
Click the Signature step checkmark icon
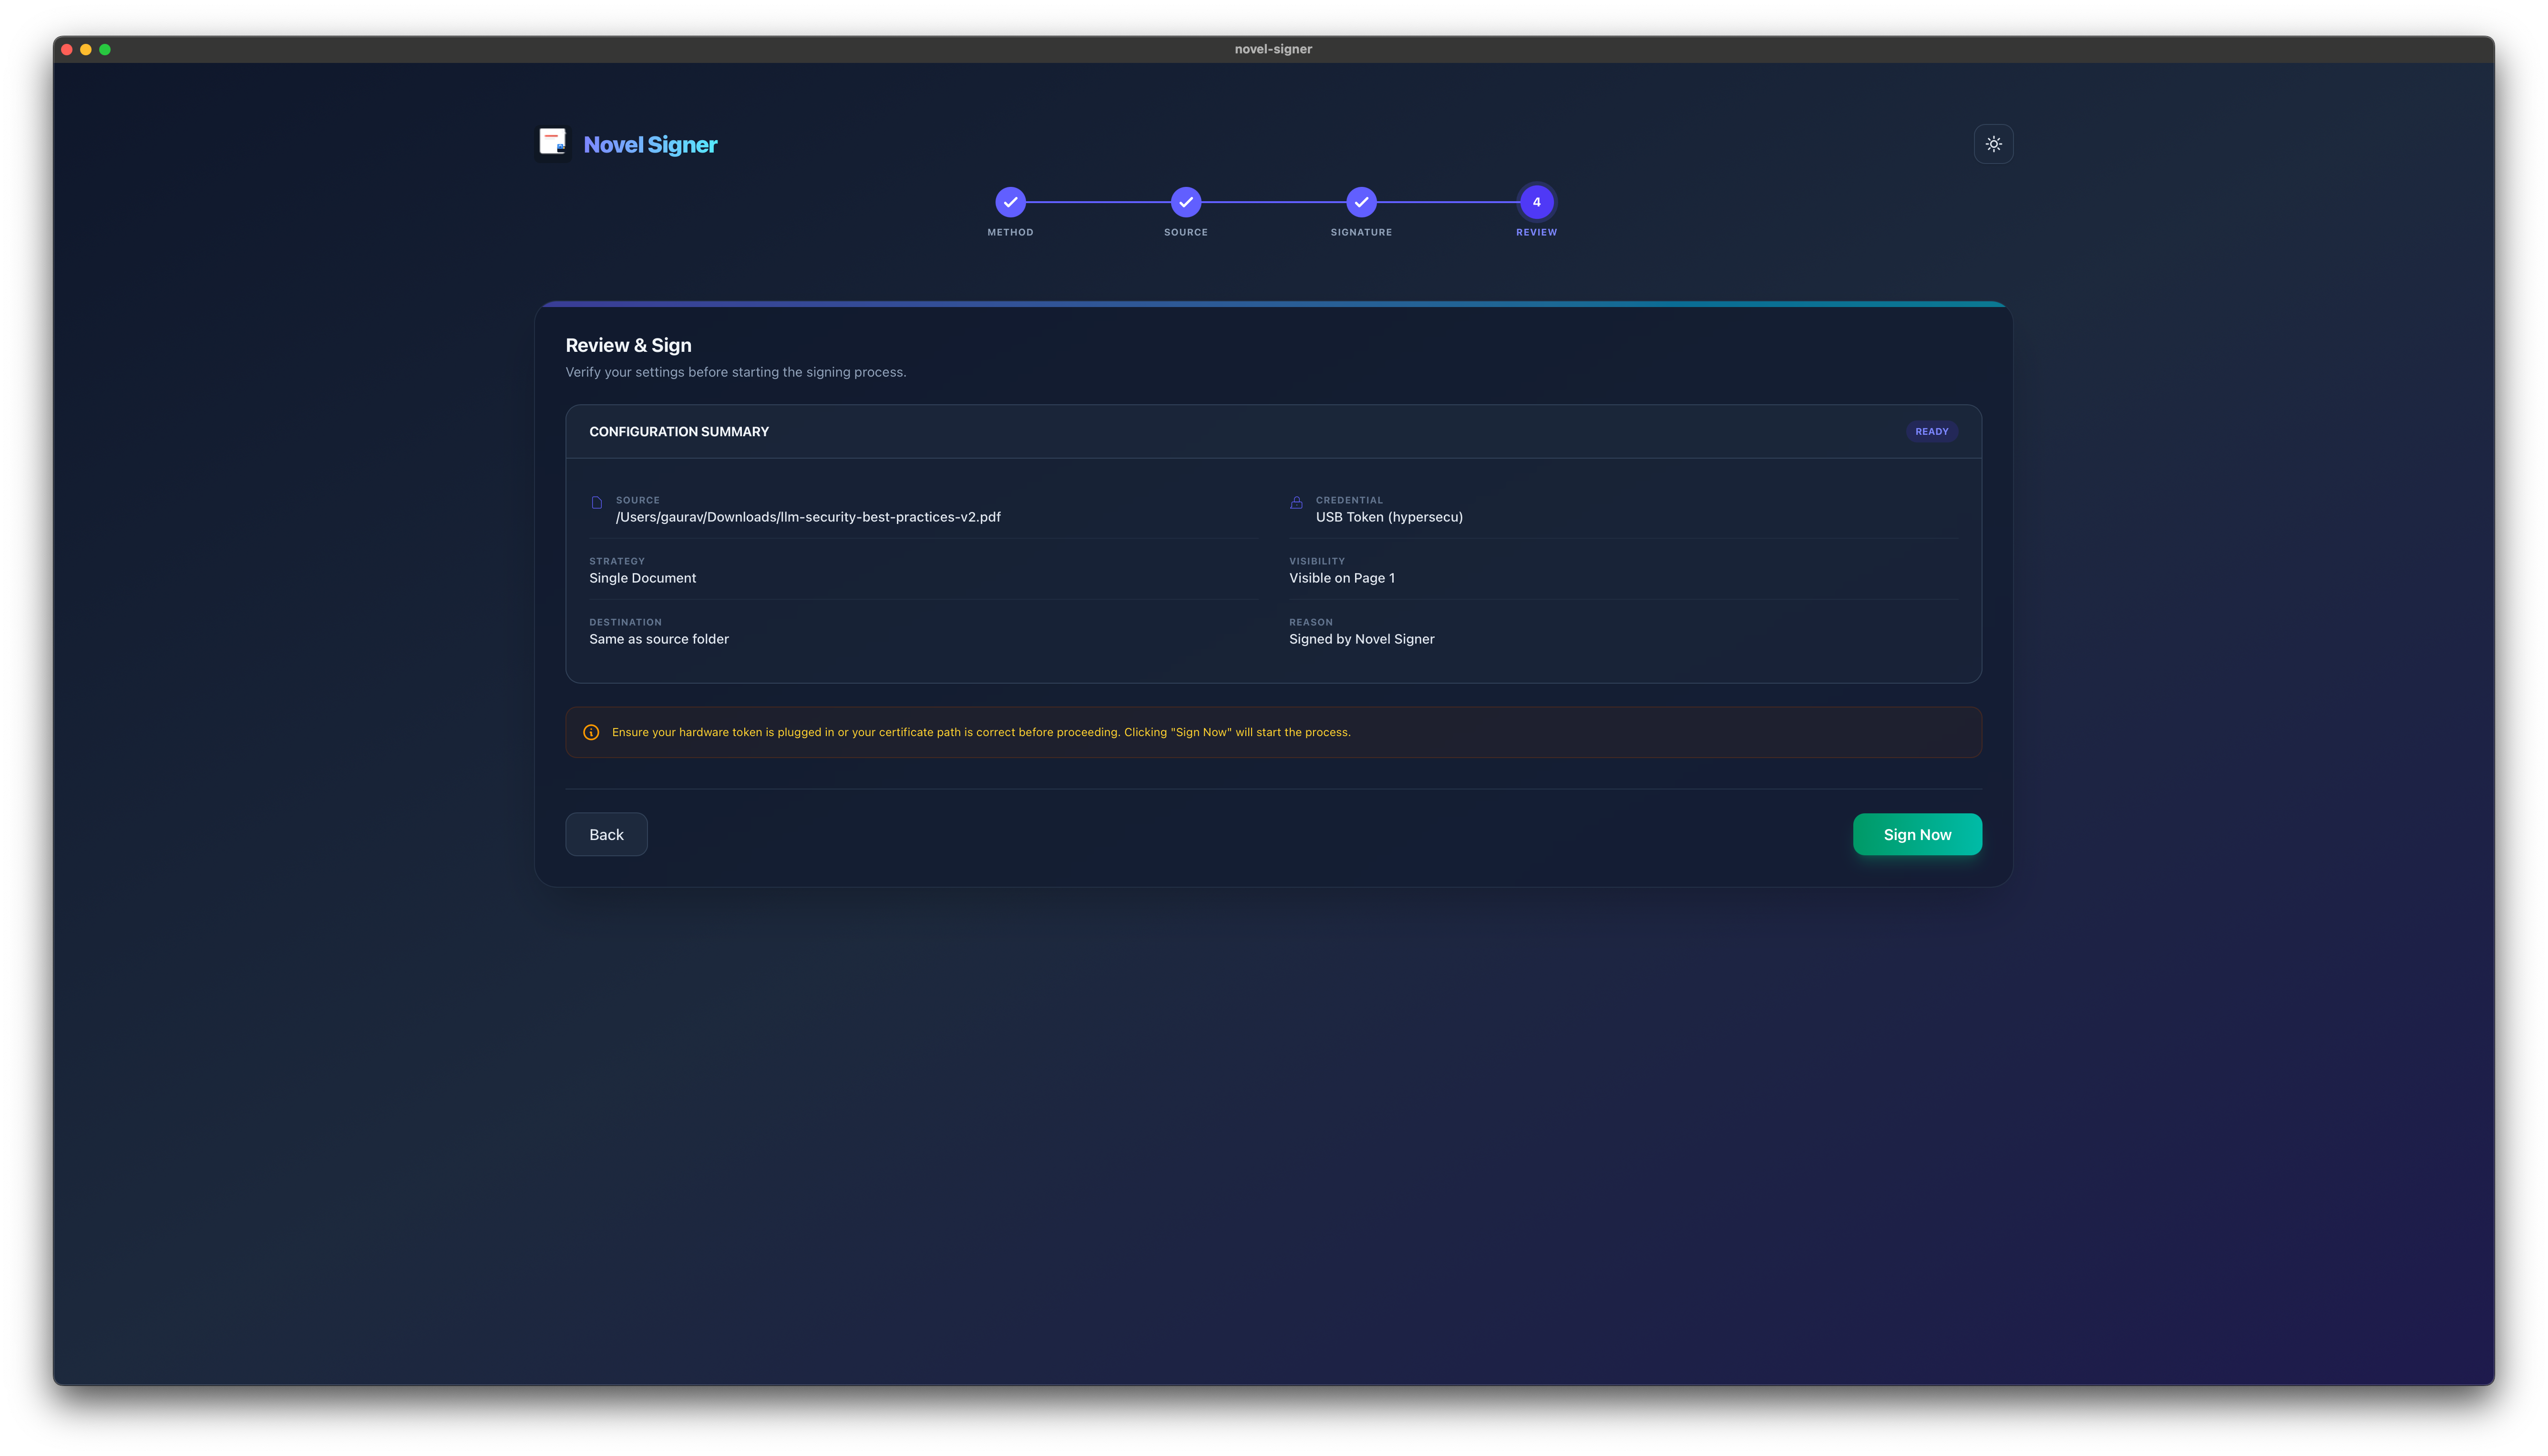pos(1361,202)
